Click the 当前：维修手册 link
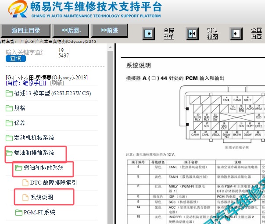This screenshot has width=265, height=224. 26,83
